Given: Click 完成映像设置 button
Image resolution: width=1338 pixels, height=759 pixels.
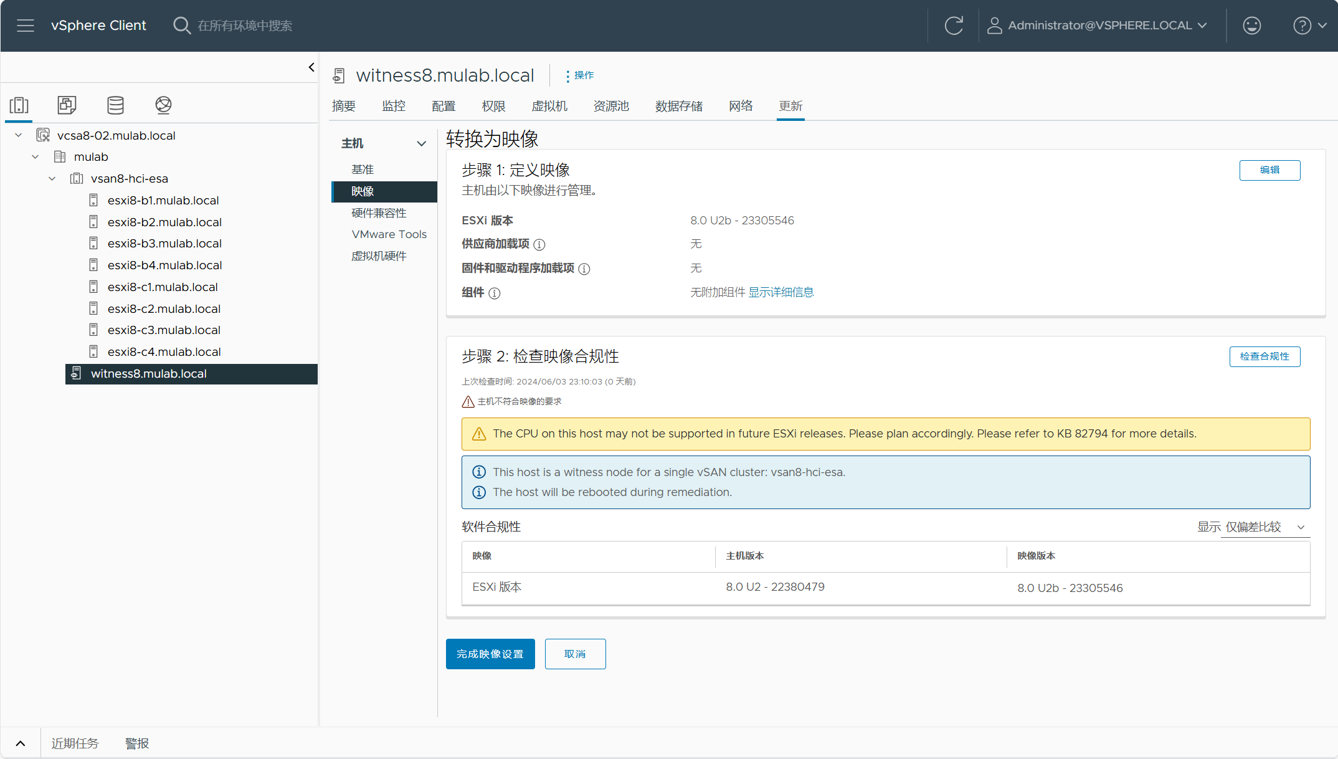Looking at the screenshot, I should click(490, 654).
